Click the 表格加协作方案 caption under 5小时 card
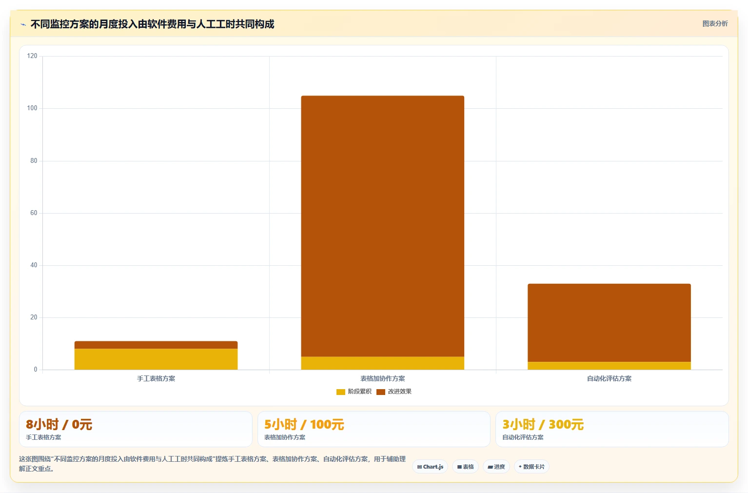Image resolution: width=748 pixels, height=493 pixels. point(285,437)
